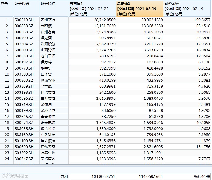
Task: Click the value 1,083.0403
Action: tap(153, 98)
